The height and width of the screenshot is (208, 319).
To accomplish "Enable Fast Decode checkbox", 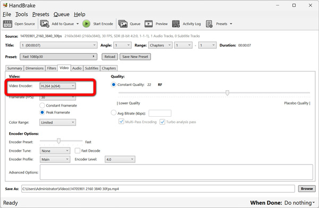I will coord(77,151).
